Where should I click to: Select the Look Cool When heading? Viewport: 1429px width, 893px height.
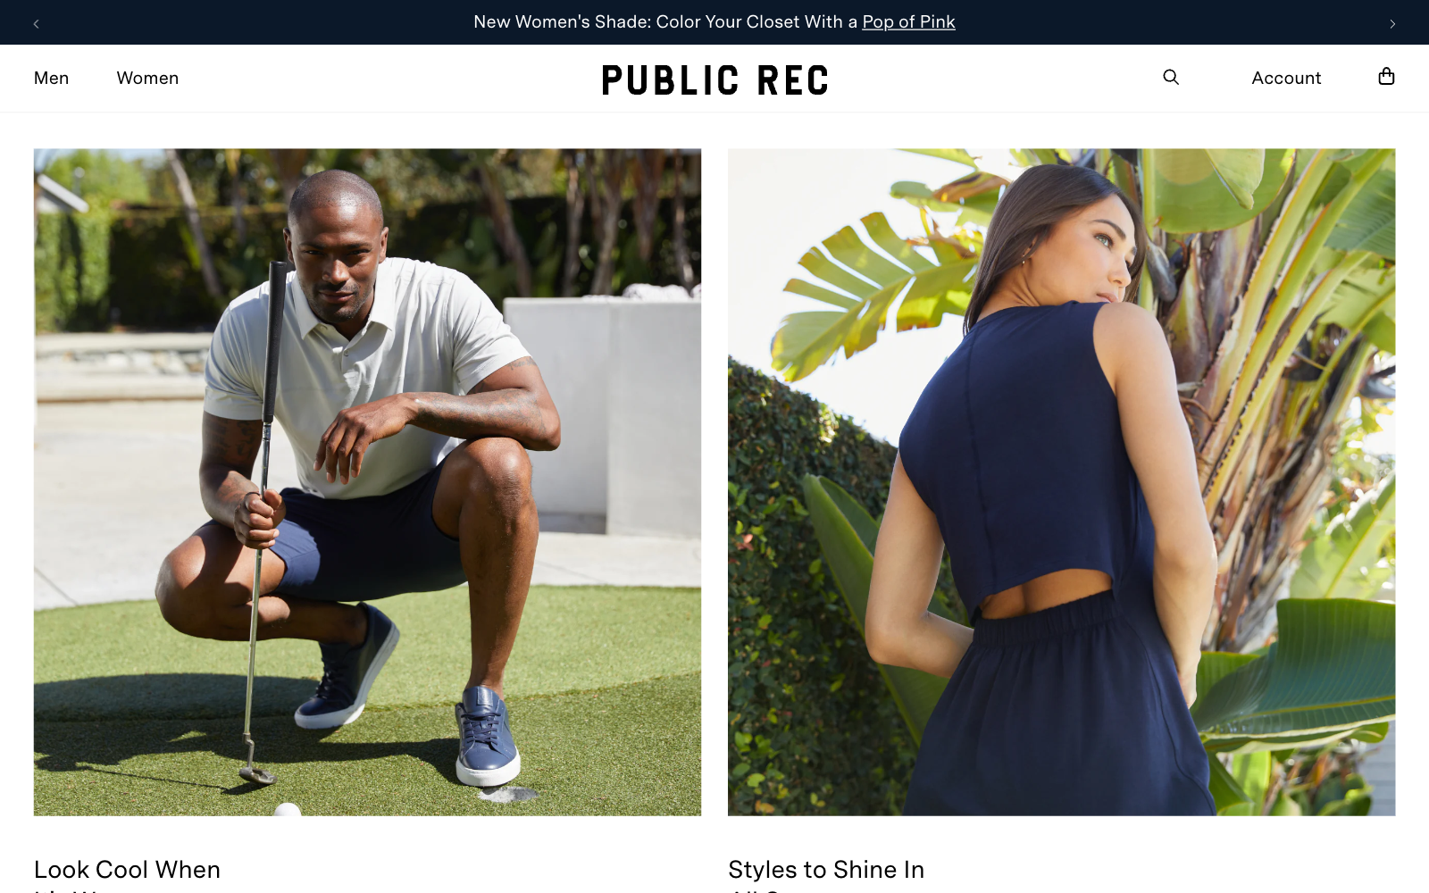click(127, 870)
